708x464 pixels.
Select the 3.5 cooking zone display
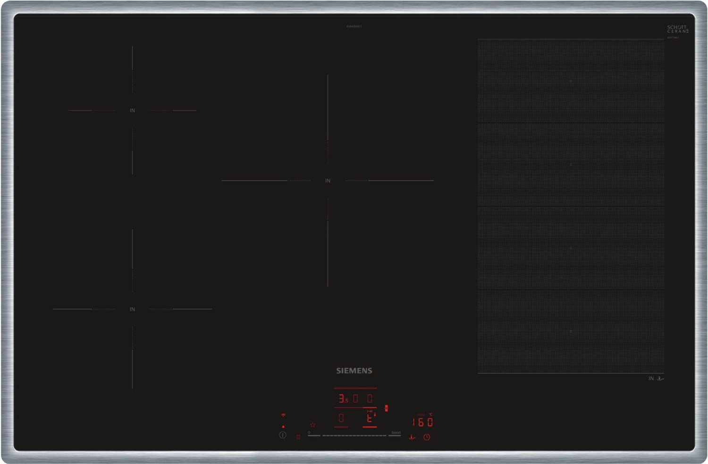pos(343,399)
